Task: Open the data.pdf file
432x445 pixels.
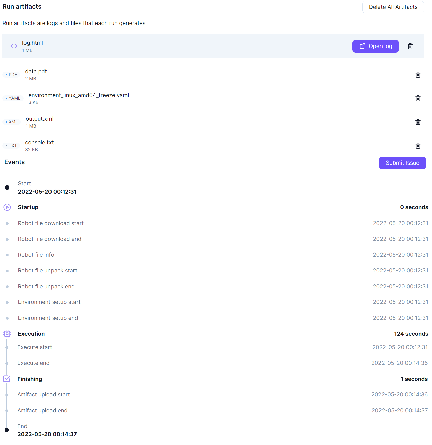Action: [x=36, y=72]
